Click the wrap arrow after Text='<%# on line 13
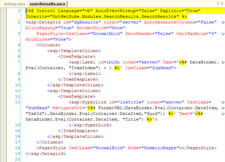This screenshot has width=225, height=162. coord(223,114)
